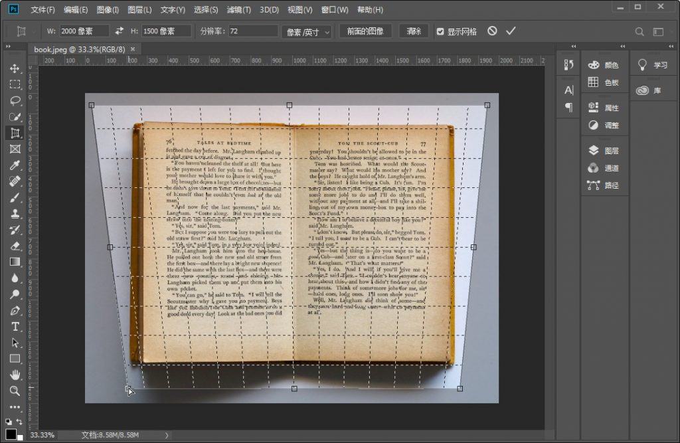This screenshot has width=680, height=443.
Task: Select the Move tool
Action: coord(15,68)
